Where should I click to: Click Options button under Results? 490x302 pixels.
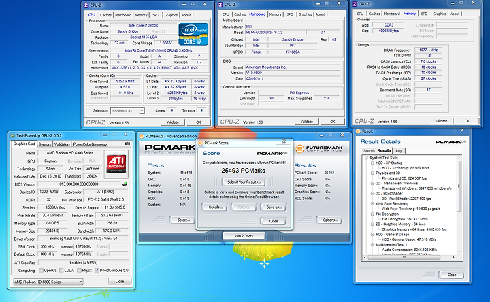click(330, 220)
